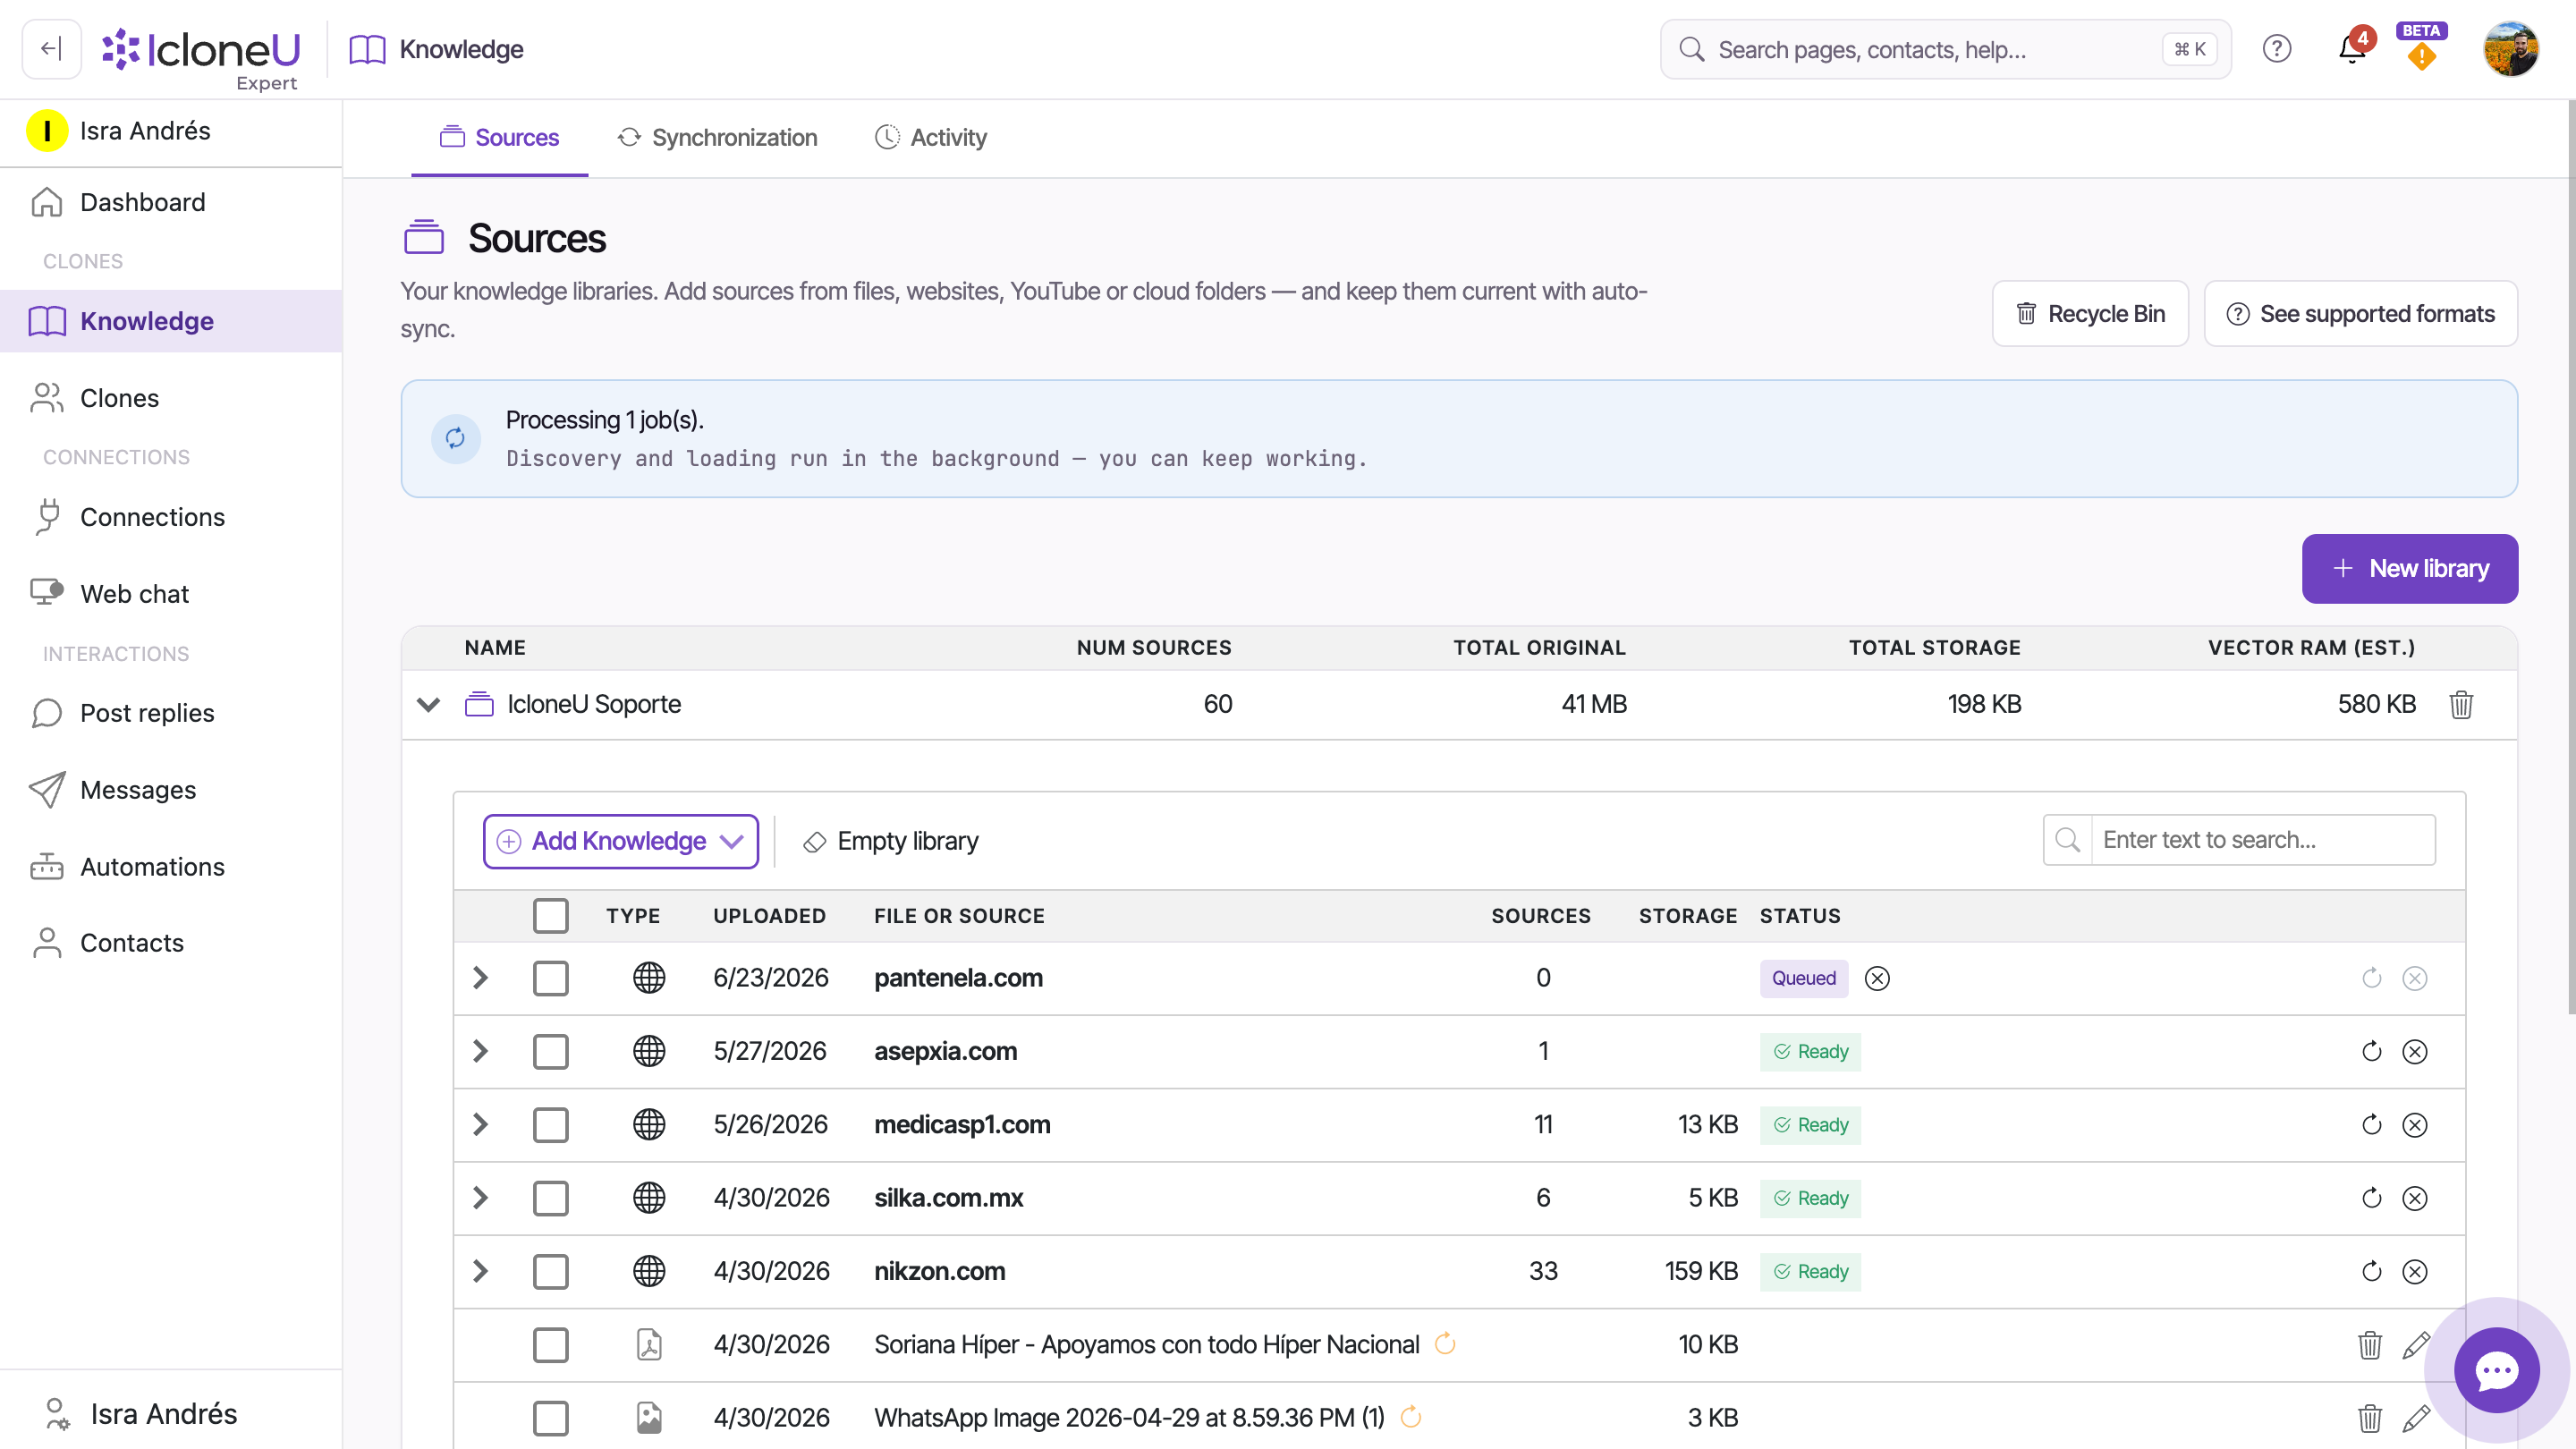The height and width of the screenshot is (1449, 2576).
Task: Collapse the sidebar with the back arrow icon
Action: (x=51, y=49)
